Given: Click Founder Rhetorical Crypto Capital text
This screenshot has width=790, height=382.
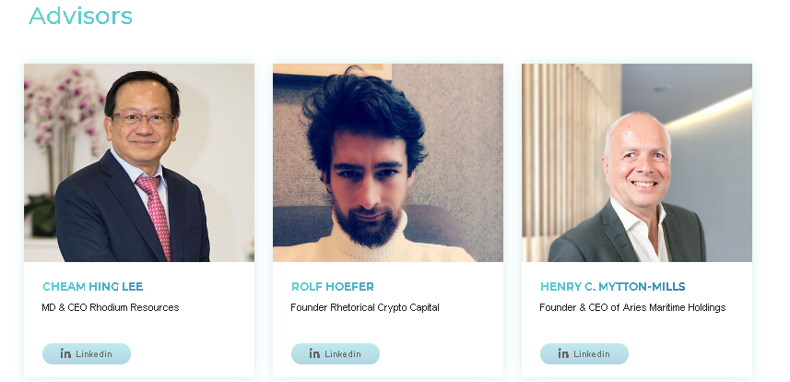Looking at the screenshot, I should coord(365,307).
